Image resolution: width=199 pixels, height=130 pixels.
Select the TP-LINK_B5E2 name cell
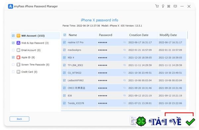coord(75,65)
